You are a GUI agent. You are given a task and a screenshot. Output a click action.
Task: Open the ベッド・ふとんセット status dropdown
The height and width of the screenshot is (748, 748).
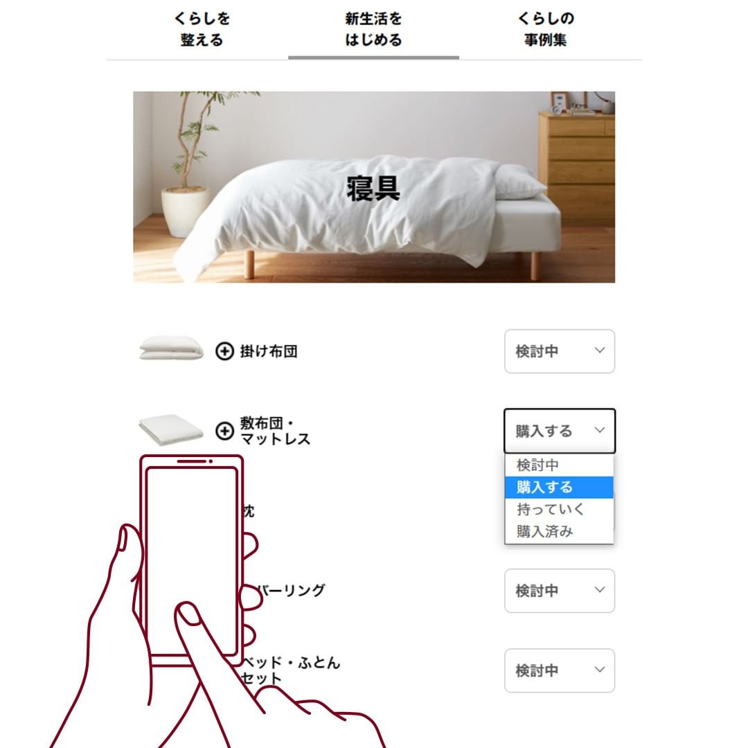(x=560, y=670)
